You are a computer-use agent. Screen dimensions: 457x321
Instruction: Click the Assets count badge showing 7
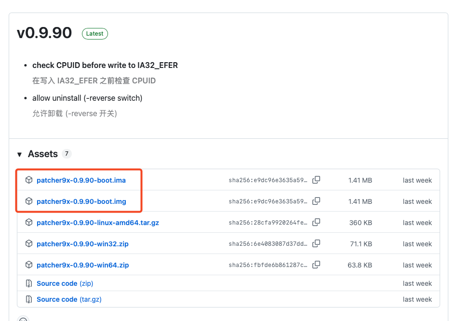[x=67, y=154]
